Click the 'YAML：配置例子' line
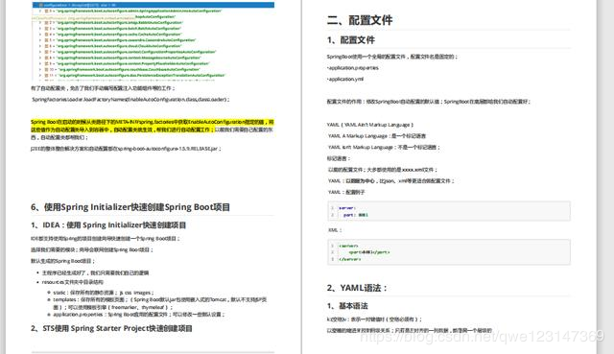This screenshot has width=614, height=354. coord(346,192)
